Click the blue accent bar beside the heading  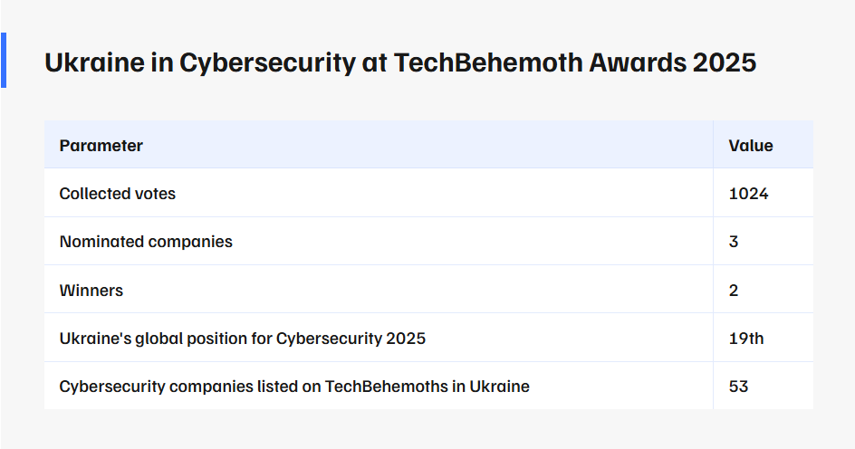click(4, 61)
